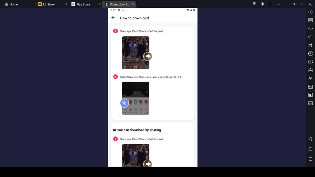This screenshot has width=315, height=177.
Task: Rotate the emulator screen
Action: pos(310,53)
